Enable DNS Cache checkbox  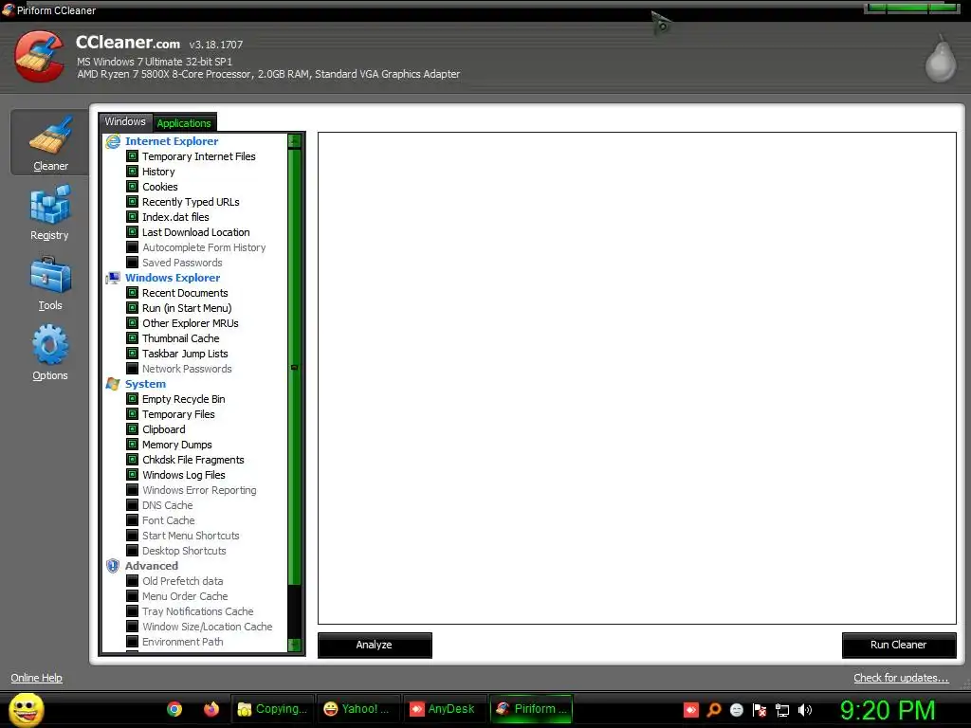coord(132,505)
